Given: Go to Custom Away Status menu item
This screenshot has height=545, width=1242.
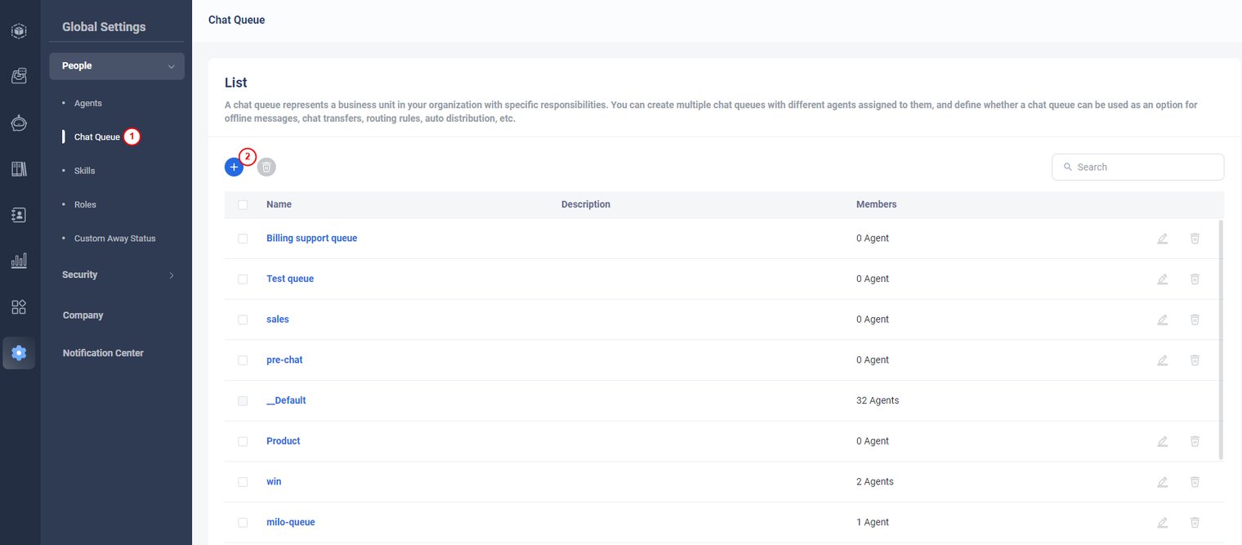Looking at the screenshot, I should (x=114, y=239).
